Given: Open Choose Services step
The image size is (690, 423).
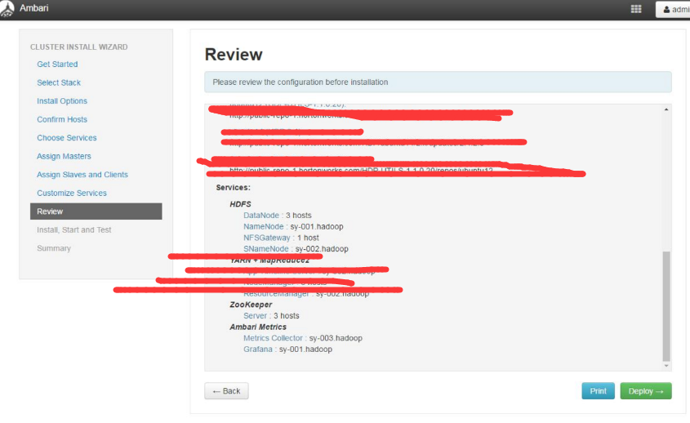Looking at the screenshot, I should pyautogui.click(x=67, y=138).
